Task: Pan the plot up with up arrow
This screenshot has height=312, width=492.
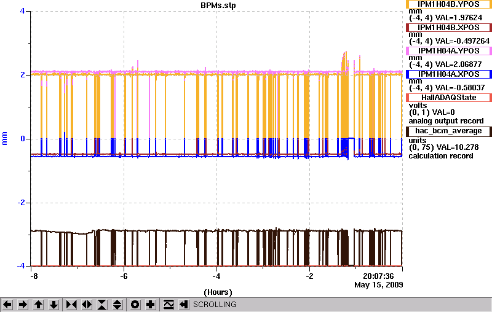Action: pyautogui.click(x=38, y=305)
